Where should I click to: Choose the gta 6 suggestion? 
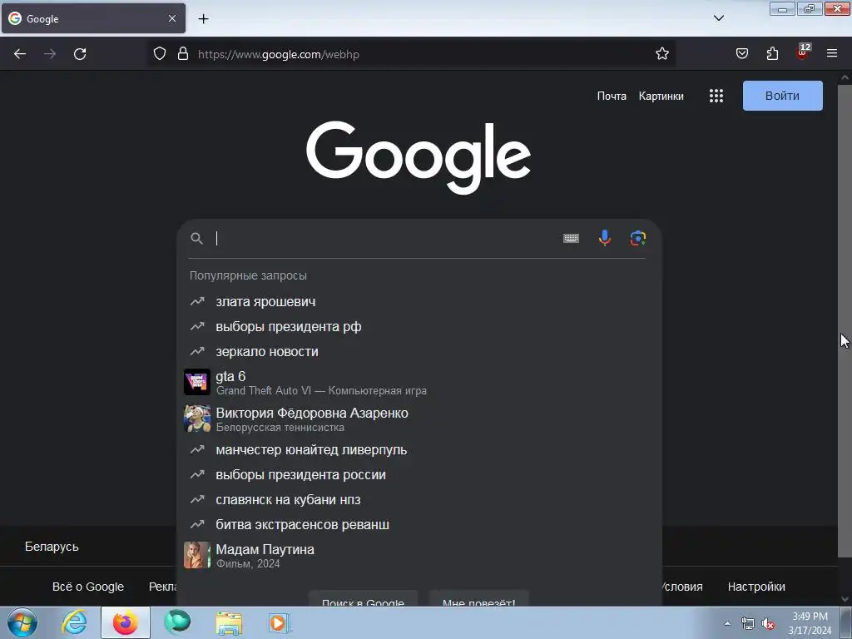click(x=418, y=383)
